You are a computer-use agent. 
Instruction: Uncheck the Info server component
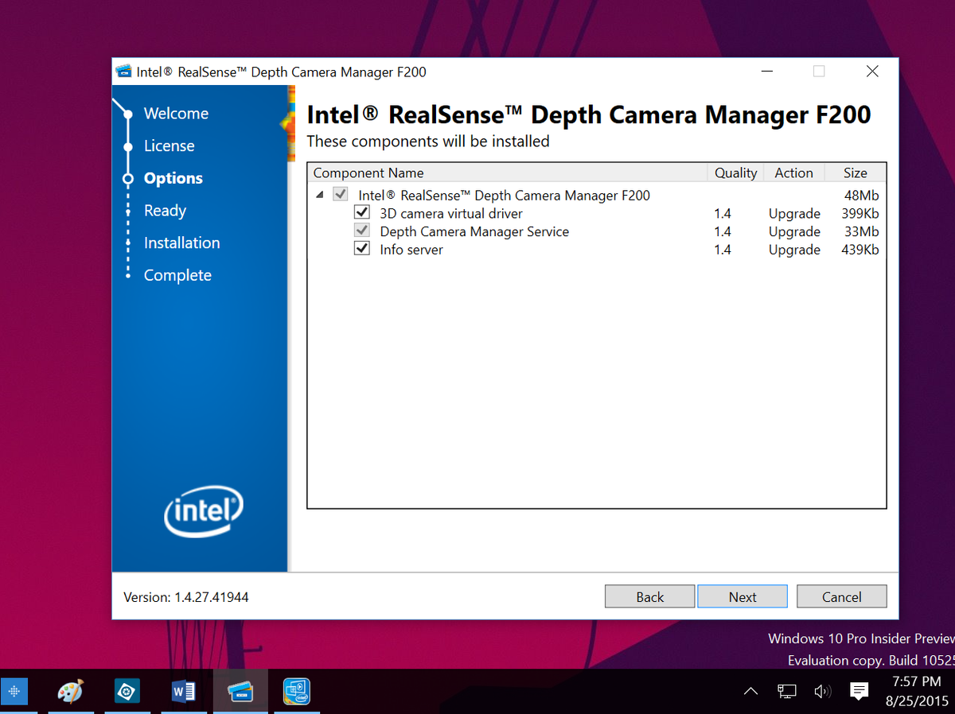point(362,248)
